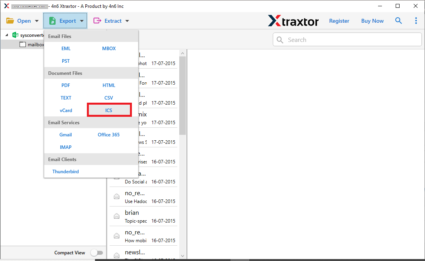Screen dimensions: 425x261
Task: Click the scroll down arrow of email list
Action: pos(182,256)
